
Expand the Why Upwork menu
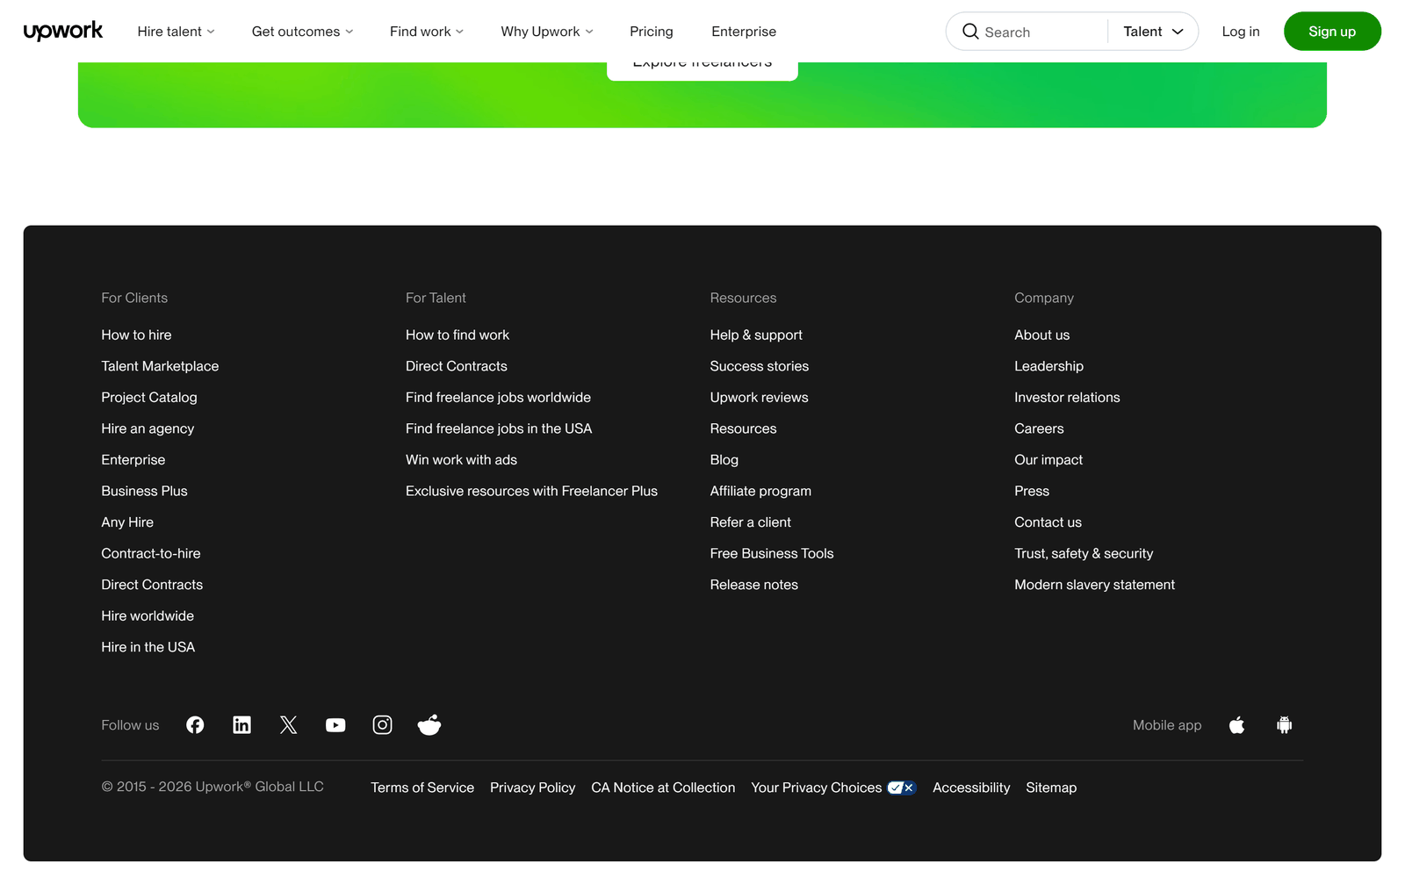[x=547, y=32]
